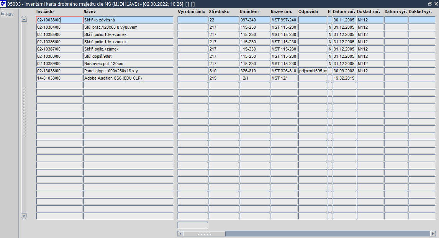Image resolution: width=439 pixels, height=238 pixels.
Task: Click date 31.12.2005 in 02-10389/00 row
Action: click(344, 64)
